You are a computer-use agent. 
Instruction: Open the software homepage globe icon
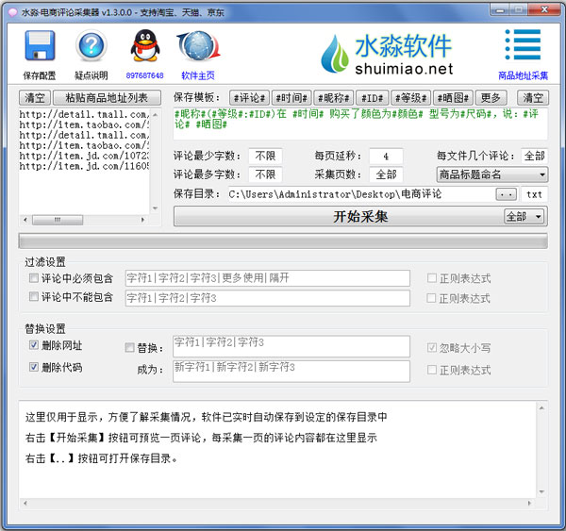point(197,49)
